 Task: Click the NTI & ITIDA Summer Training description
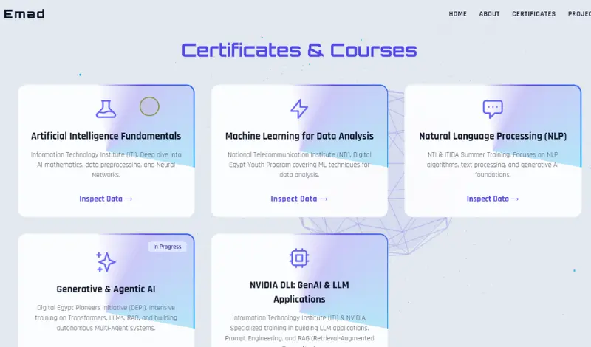tap(493, 165)
